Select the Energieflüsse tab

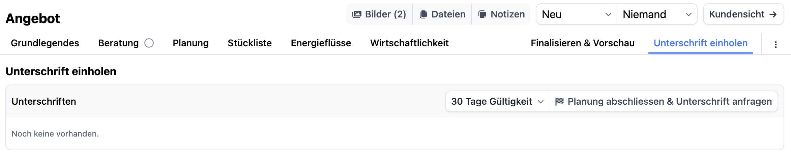point(321,43)
